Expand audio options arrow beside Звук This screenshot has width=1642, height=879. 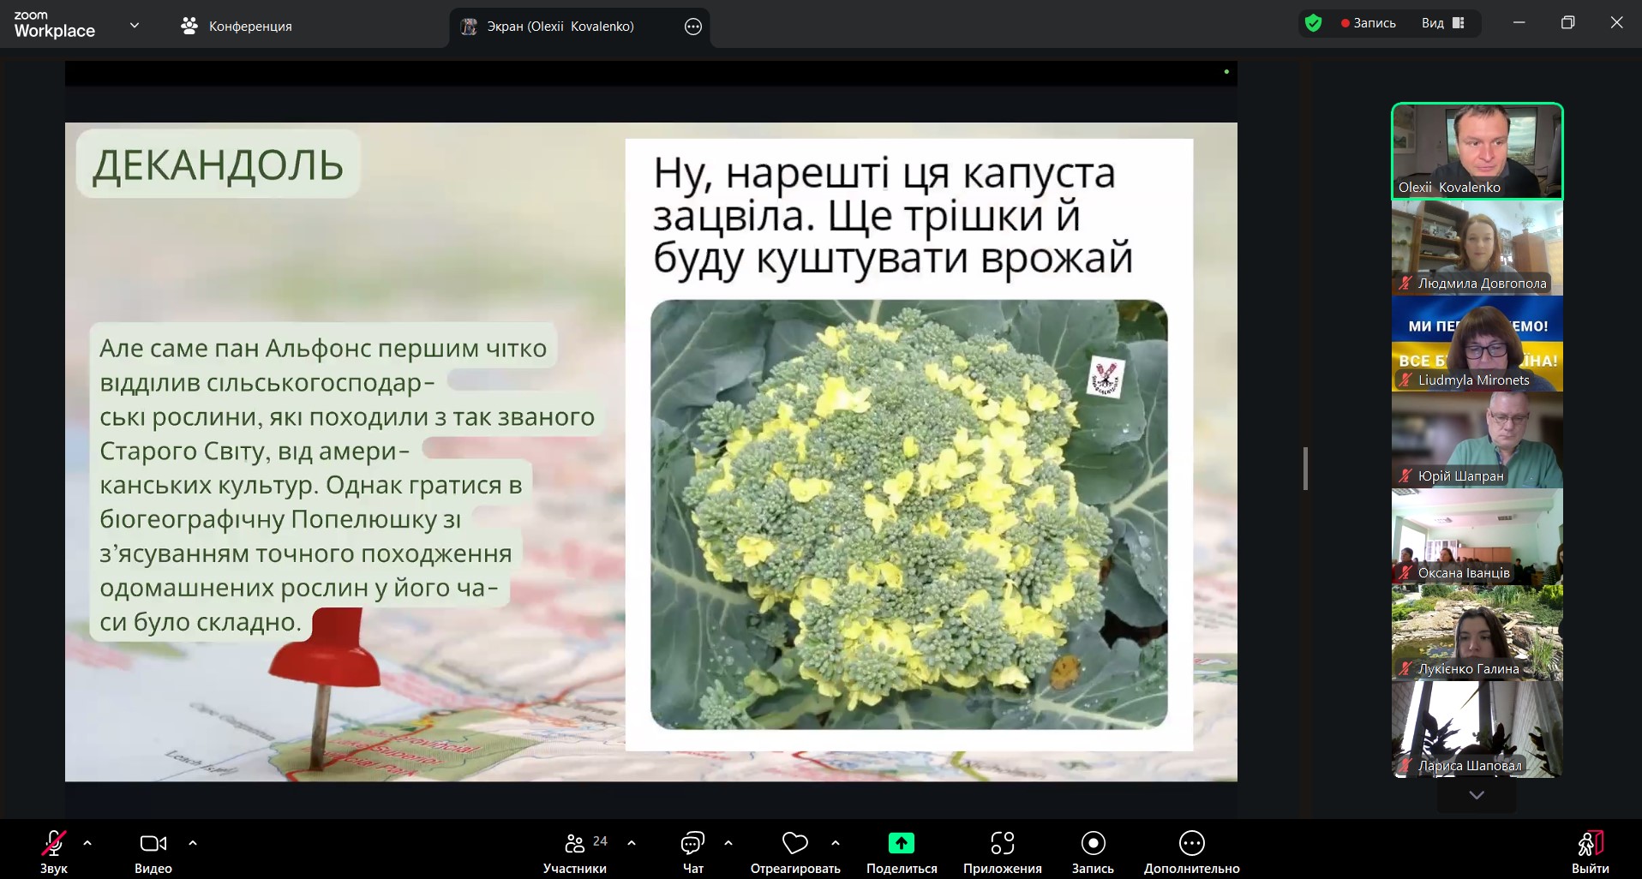point(87,843)
